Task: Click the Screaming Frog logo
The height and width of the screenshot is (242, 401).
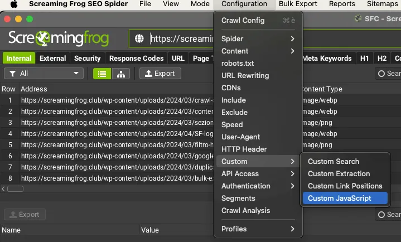Action: pyautogui.click(x=59, y=39)
